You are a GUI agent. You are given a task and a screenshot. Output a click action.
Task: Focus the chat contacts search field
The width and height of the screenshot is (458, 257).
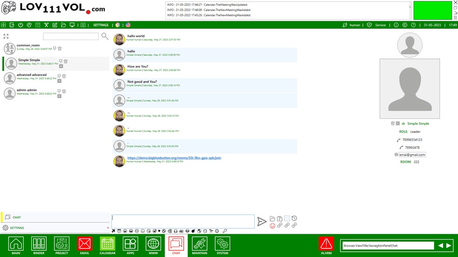click(x=71, y=36)
